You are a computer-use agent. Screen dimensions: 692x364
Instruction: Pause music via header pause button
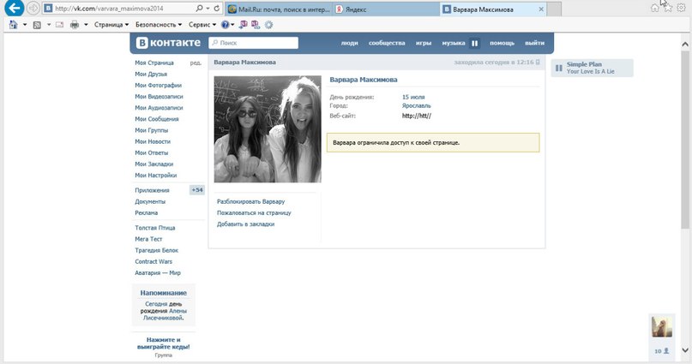(x=475, y=43)
